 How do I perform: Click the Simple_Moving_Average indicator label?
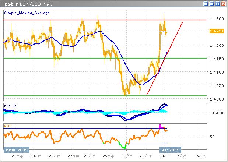pos(27,13)
